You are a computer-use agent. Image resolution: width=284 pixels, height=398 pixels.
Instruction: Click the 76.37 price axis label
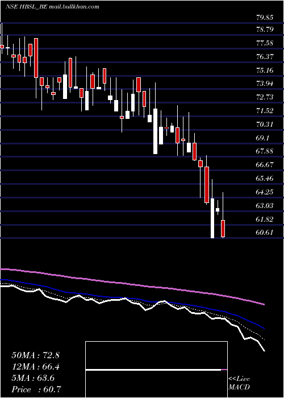265,56
